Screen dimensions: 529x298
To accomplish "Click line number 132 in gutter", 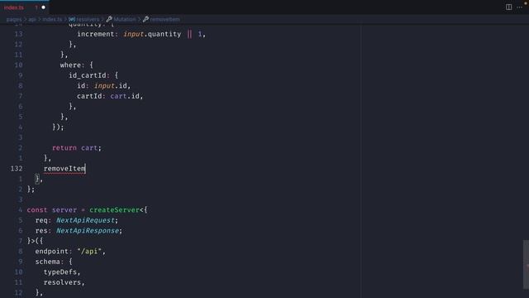I will 17,168.
